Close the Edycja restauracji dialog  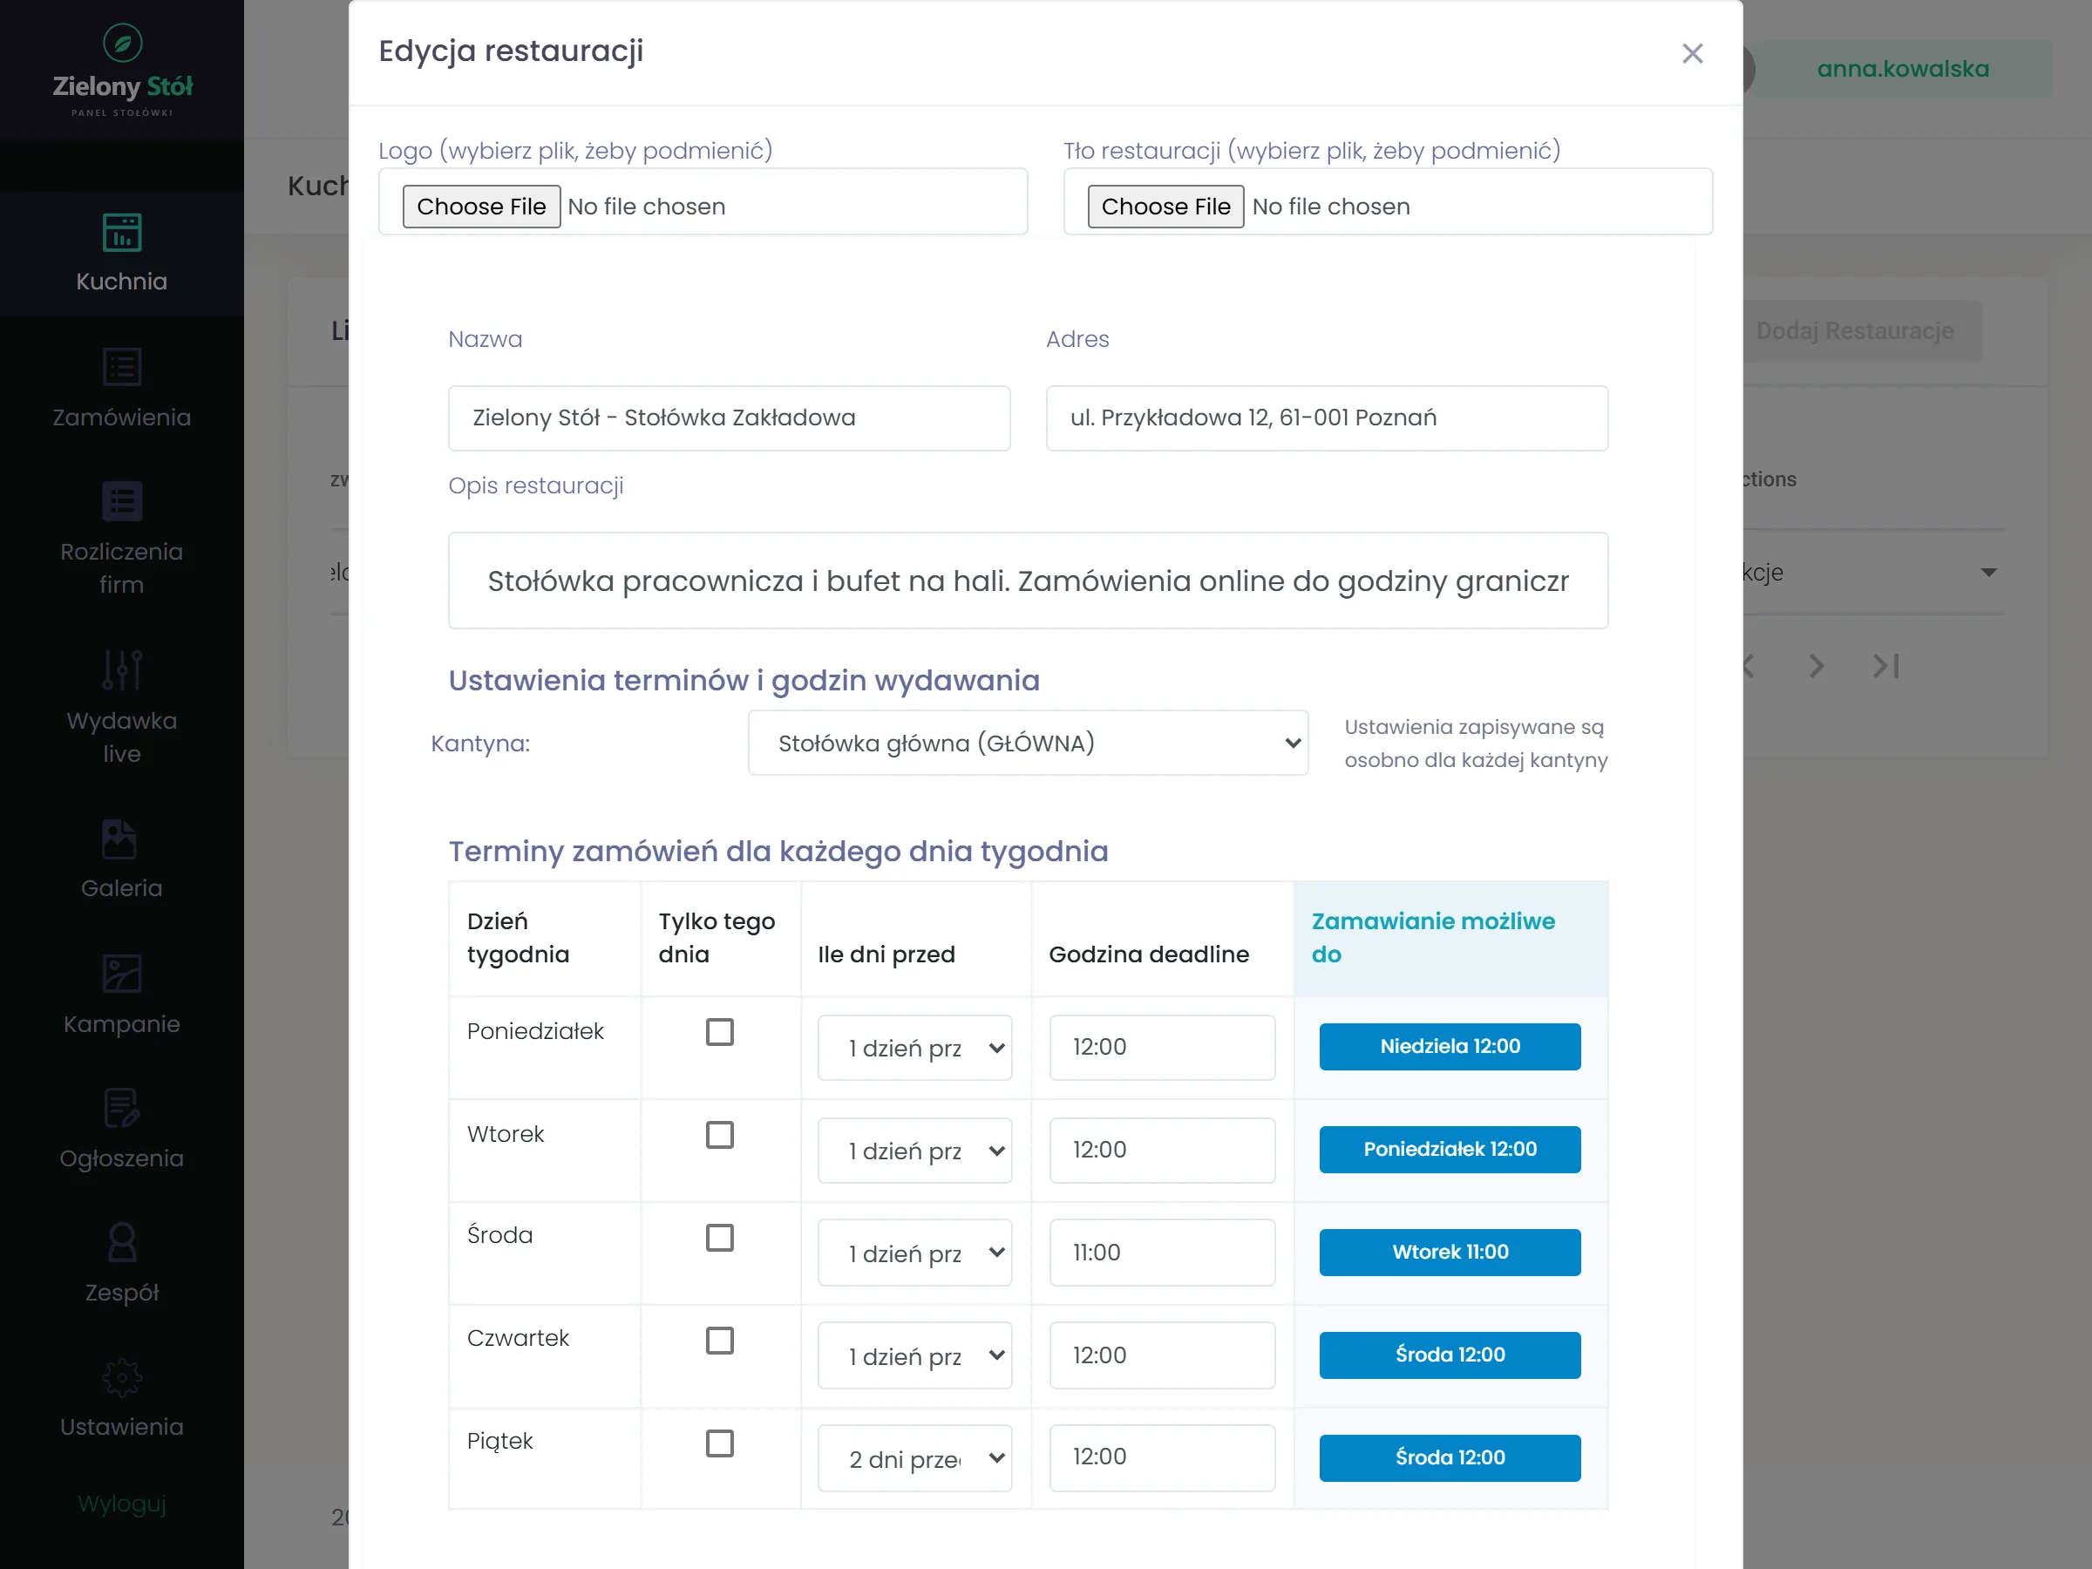pyautogui.click(x=1692, y=53)
